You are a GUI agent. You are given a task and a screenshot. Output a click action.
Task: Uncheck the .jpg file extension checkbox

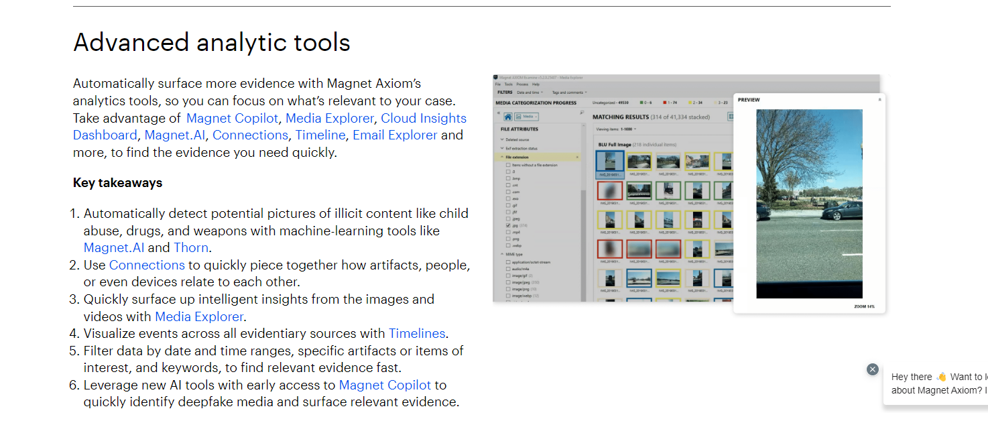coord(507,226)
